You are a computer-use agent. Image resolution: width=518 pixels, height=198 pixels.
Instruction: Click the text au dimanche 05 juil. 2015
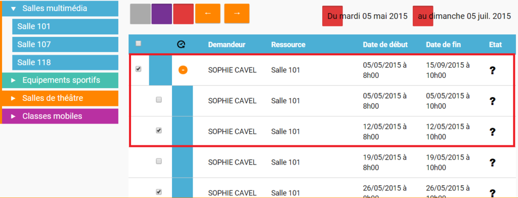click(x=464, y=16)
